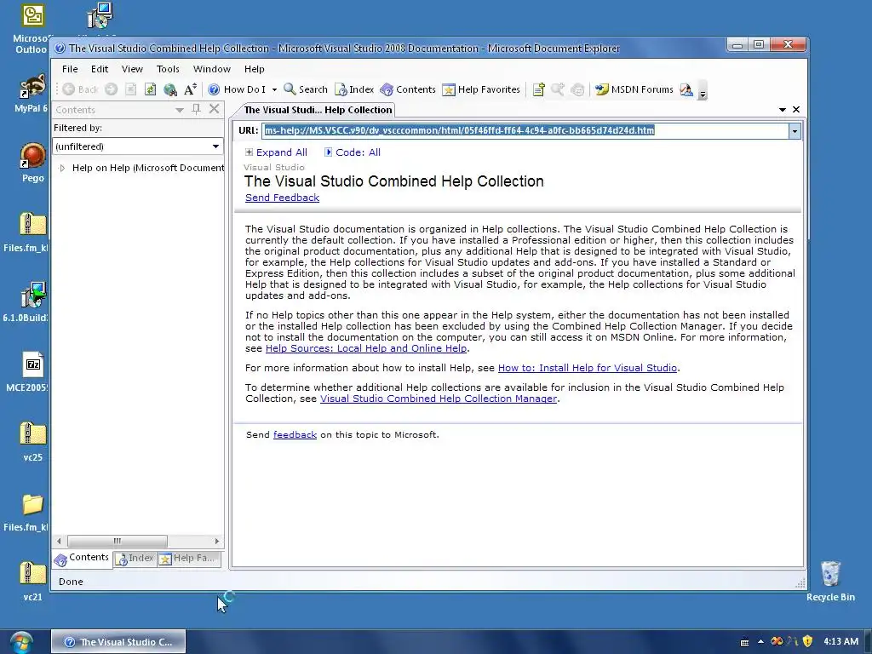Open the Window menu
Image resolution: width=872 pixels, height=654 pixels.
(x=212, y=69)
